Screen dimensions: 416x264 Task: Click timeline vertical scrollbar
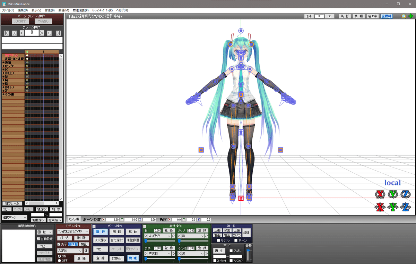(x=61, y=127)
